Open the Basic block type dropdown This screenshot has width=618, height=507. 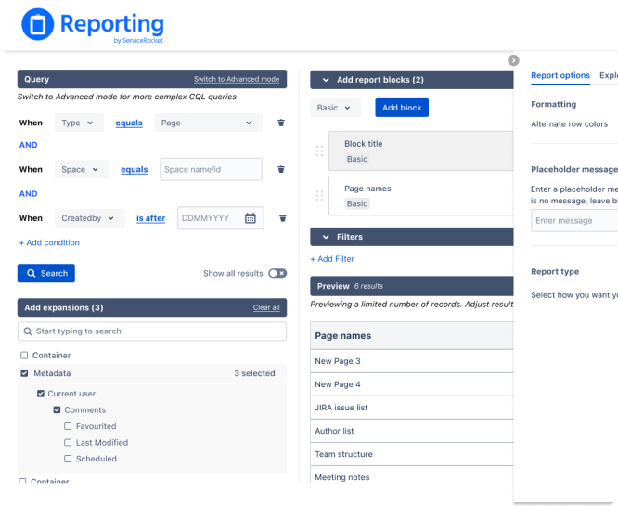[x=335, y=108]
